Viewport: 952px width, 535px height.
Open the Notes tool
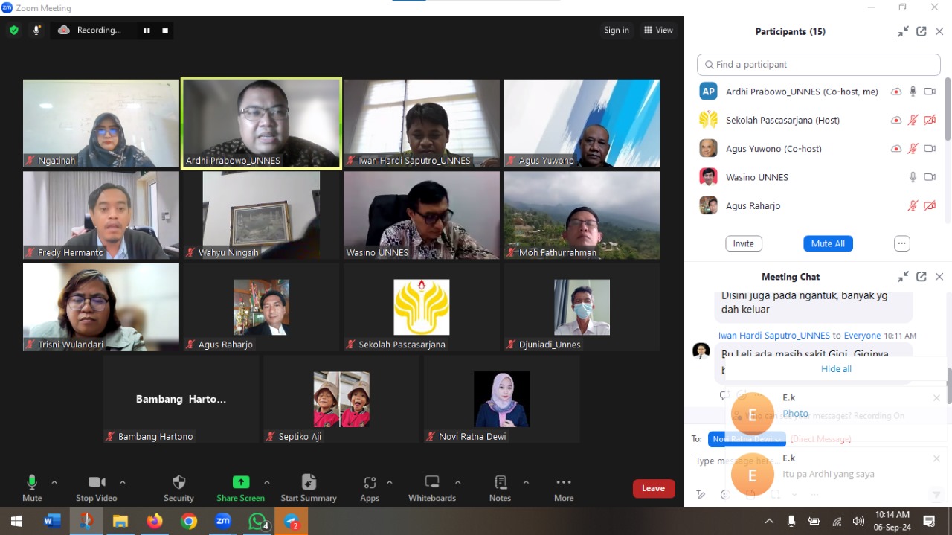tap(500, 482)
